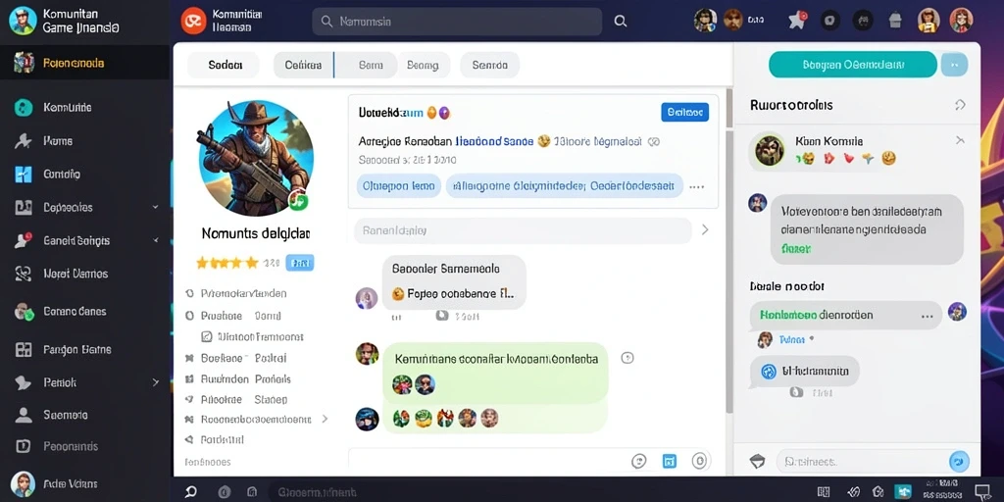The image size is (1004, 502).
Task: Switch to the Beomg tab
Action: (423, 65)
